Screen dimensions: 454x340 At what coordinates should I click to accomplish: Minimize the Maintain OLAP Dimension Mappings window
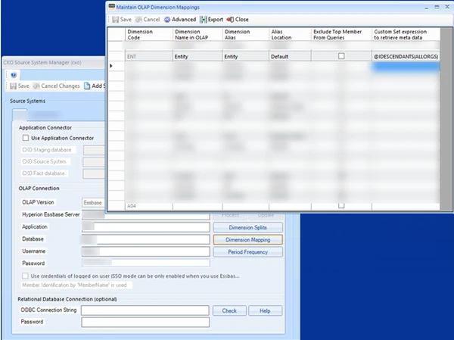(x=426, y=8)
